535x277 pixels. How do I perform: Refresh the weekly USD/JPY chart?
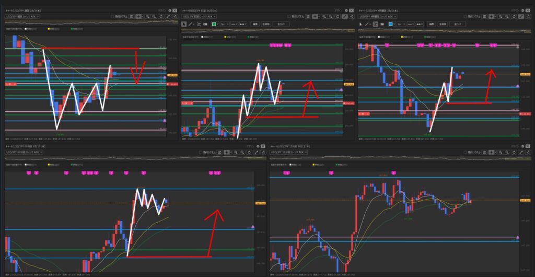[161, 16]
